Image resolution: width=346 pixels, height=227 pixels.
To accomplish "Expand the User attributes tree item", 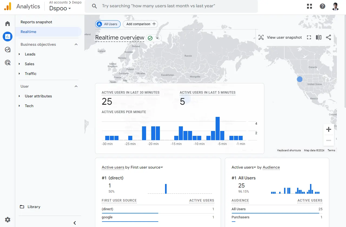I will click(x=19, y=96).
